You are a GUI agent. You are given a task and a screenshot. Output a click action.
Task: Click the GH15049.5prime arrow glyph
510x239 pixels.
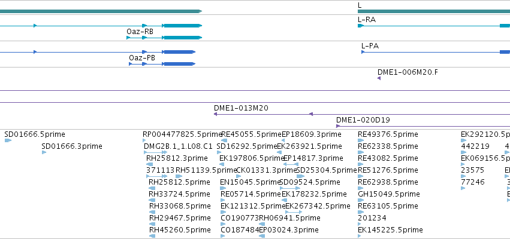(361, 200)
